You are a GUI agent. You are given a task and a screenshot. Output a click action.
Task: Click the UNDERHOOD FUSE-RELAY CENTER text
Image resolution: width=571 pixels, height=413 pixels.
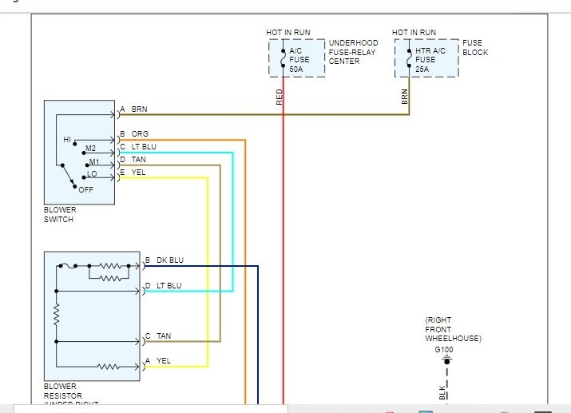coord(353,52)
